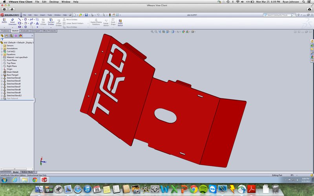Viewport: 314px width, 196px height.
Task: Open Spotify from the Mac dock
Action: click(203, 189)
